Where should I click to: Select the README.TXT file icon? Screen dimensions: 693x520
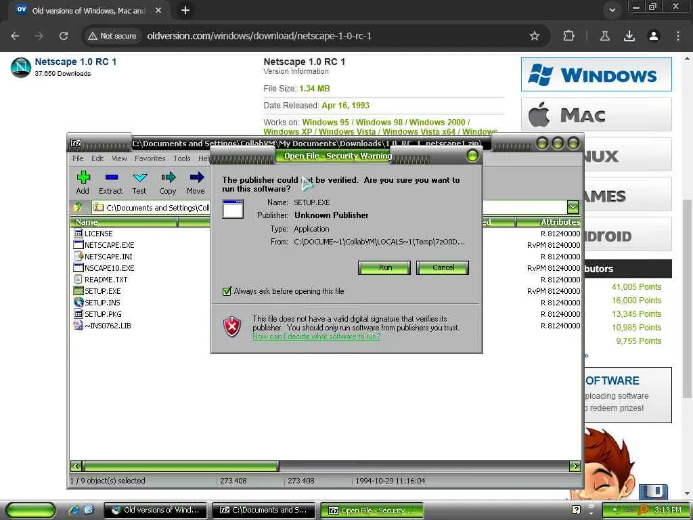pyautogui.click(x=79, y=280)
